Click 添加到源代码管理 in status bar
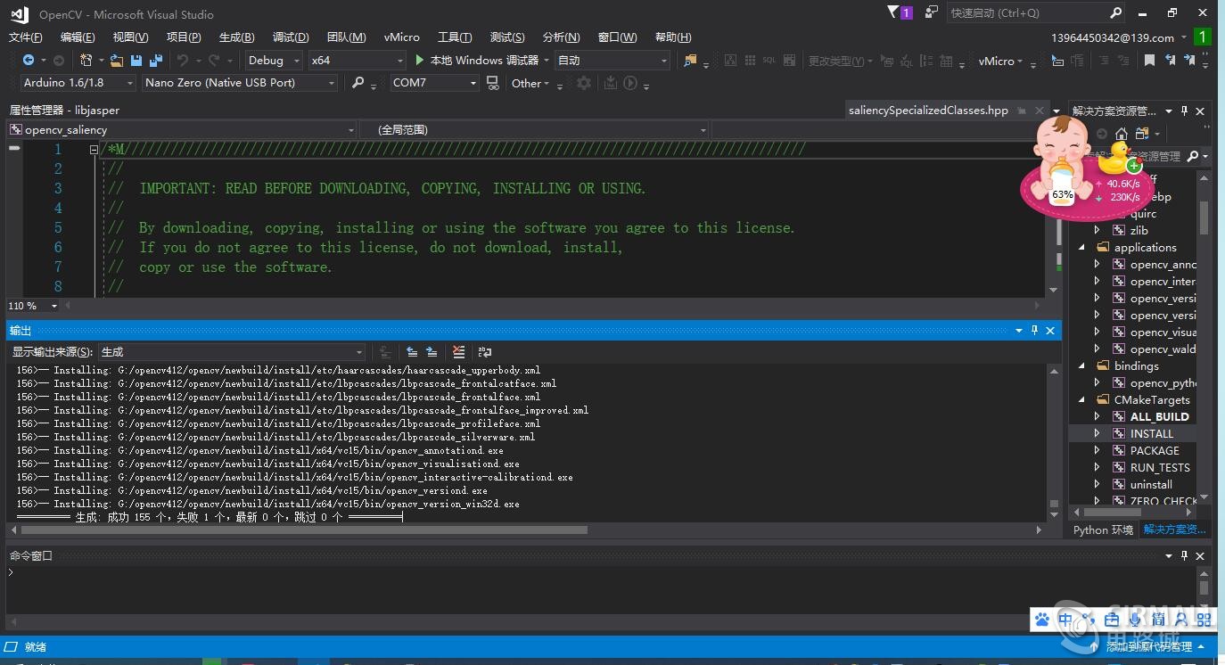Screen dimensions: 1225x665 [1149, 647]
